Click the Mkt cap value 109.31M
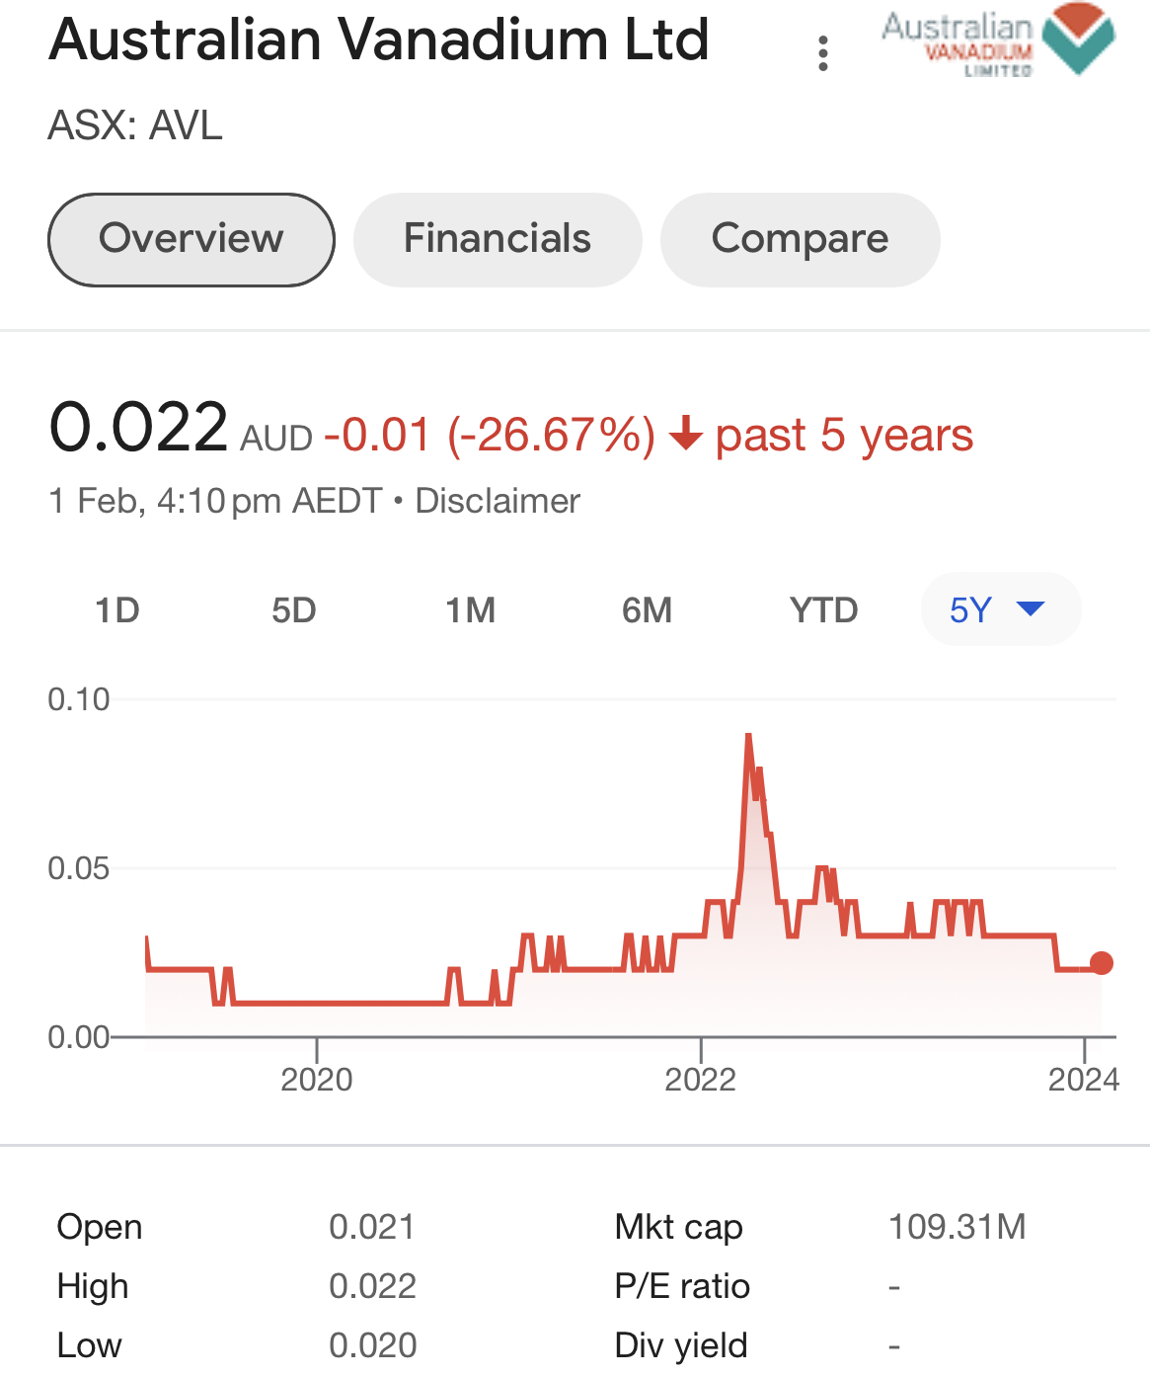 (958, 1227)
